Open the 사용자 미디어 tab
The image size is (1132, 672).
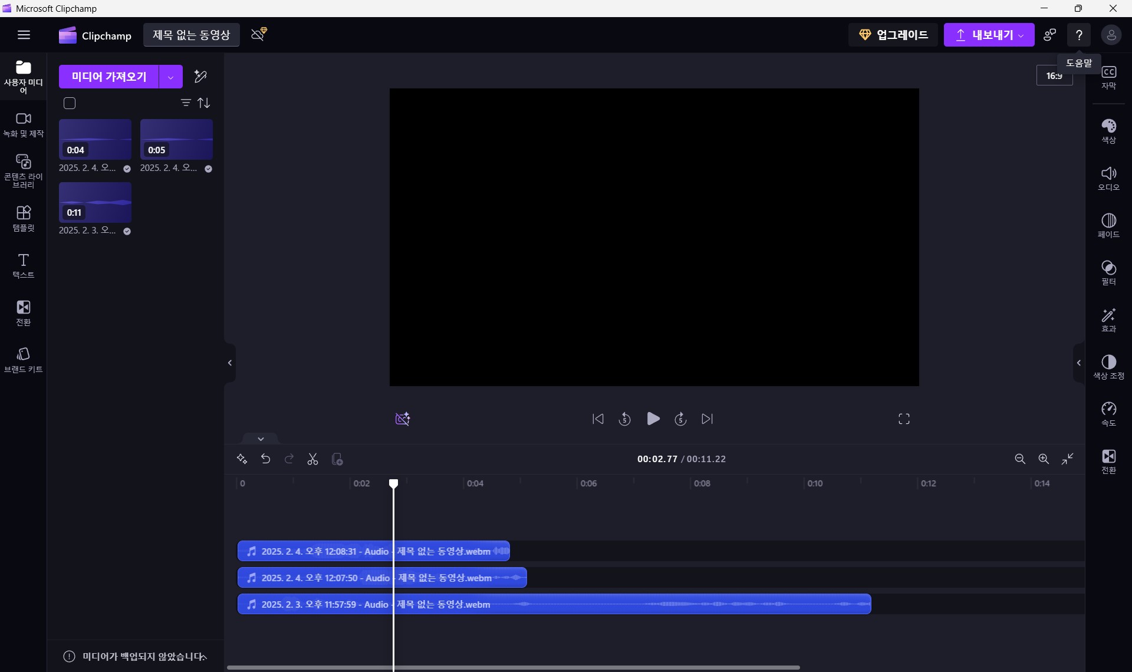tap(23, 77)
